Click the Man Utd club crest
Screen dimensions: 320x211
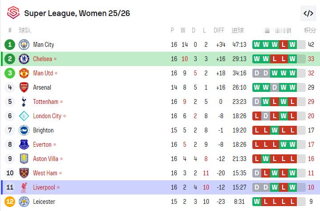(x=24, y=73)
